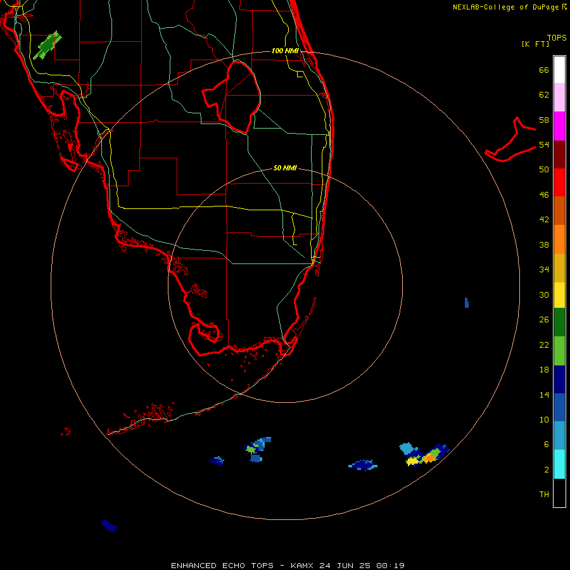Click the 100 NMI range ring label
The width and height of the screenshot is (570, 570).
pyautogui.click(x=285, y=51)
